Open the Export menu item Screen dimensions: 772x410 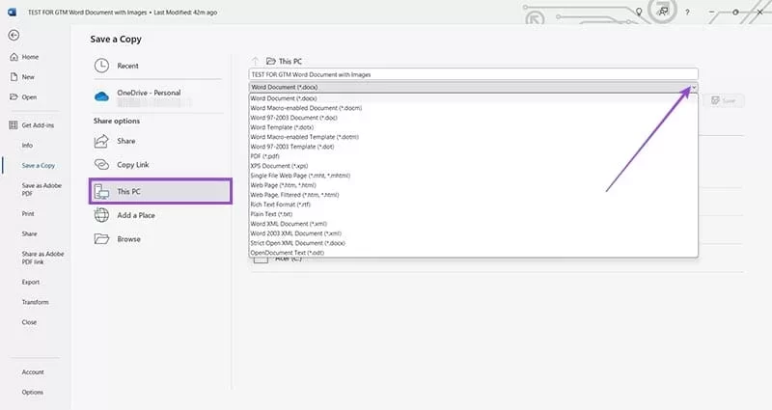(x=30, y=282)
